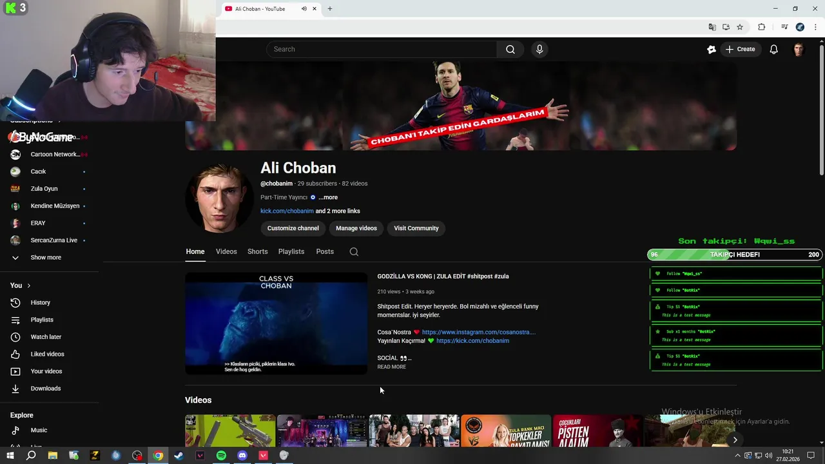
Task: Click Manage videos button
Action: [356, 228]
